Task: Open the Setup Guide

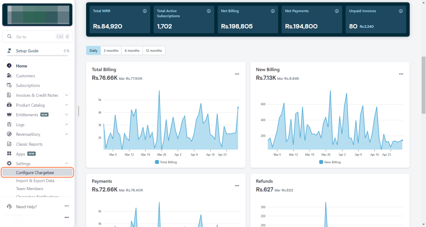Action: tap(27, 51)
